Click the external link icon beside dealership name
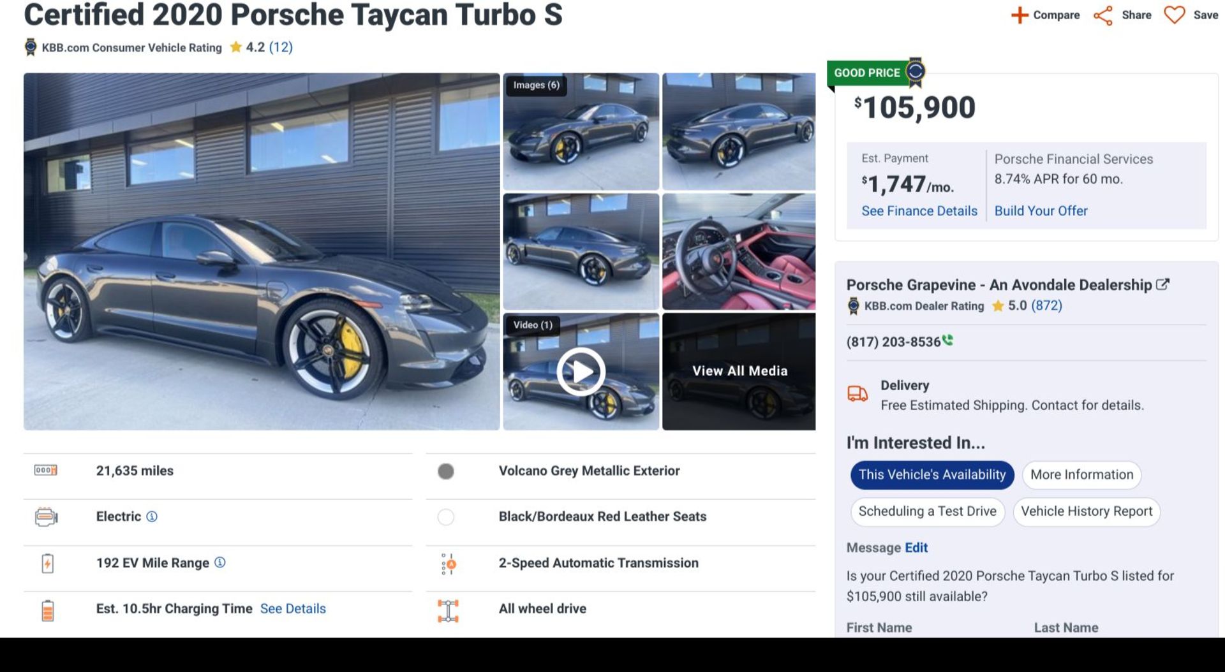This screenshot has width=1225, height=672. click(1162, 284)
